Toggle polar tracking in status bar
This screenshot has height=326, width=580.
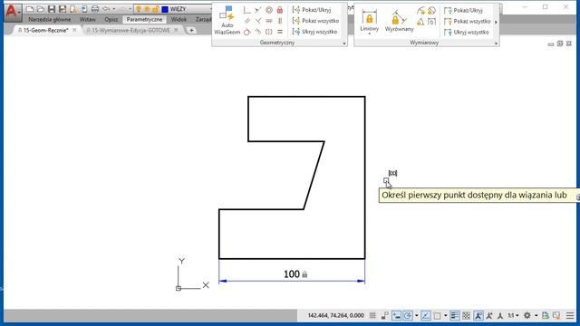tap(408, 315)
